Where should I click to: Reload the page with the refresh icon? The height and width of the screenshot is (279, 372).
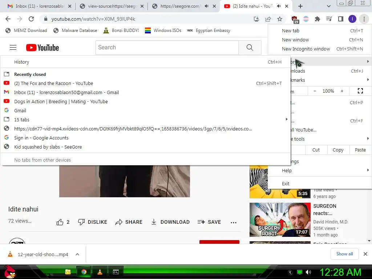point(31,19)
